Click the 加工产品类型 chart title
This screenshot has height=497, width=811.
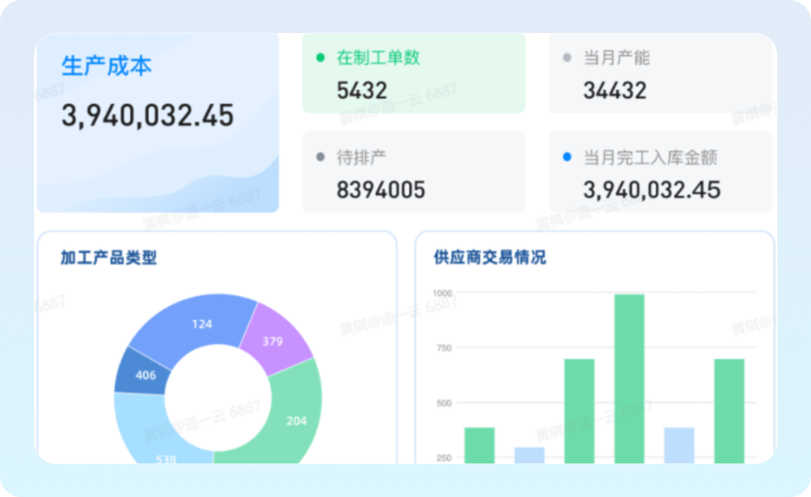[x=109, y=258]
